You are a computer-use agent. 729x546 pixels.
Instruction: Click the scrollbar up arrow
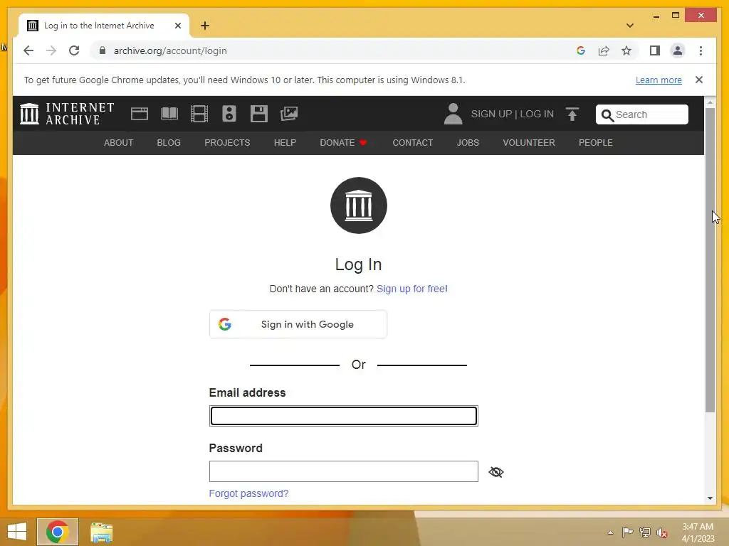[x=710, y=102]
